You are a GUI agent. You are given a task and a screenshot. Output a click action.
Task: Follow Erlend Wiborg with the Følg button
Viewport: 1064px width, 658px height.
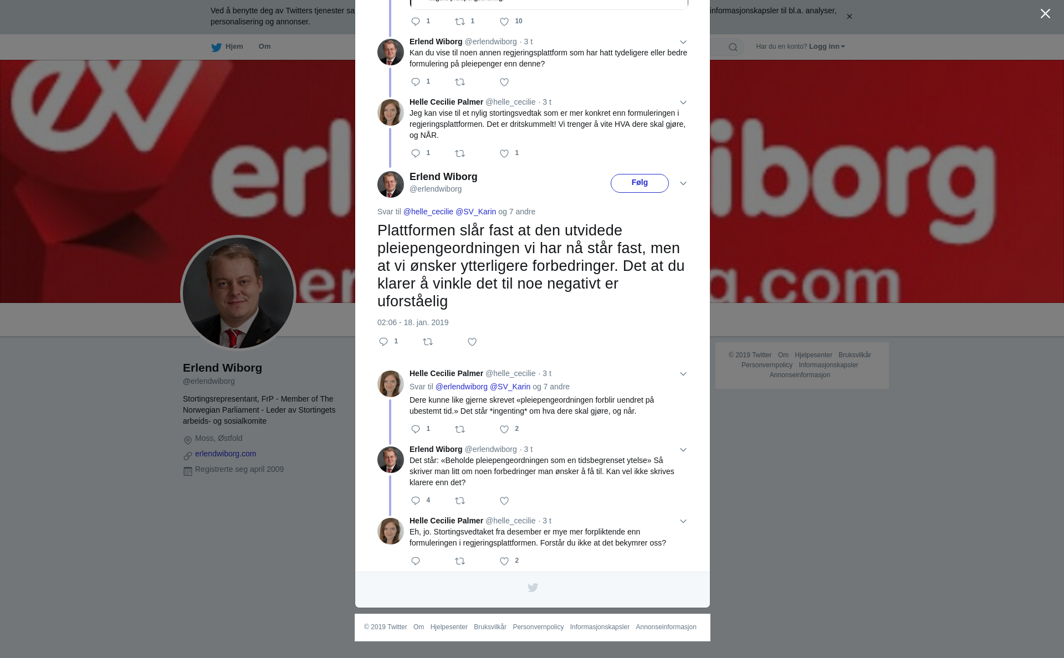tap(640, 183)
